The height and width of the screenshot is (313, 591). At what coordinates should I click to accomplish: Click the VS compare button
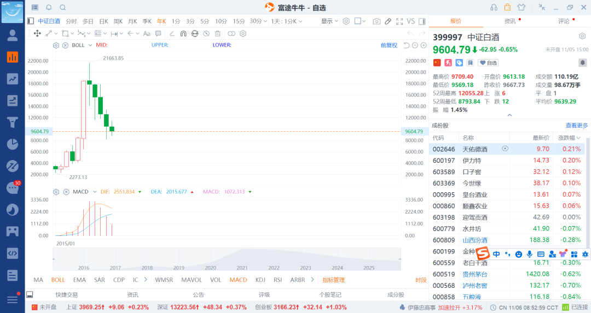click(x=411, y=21)
